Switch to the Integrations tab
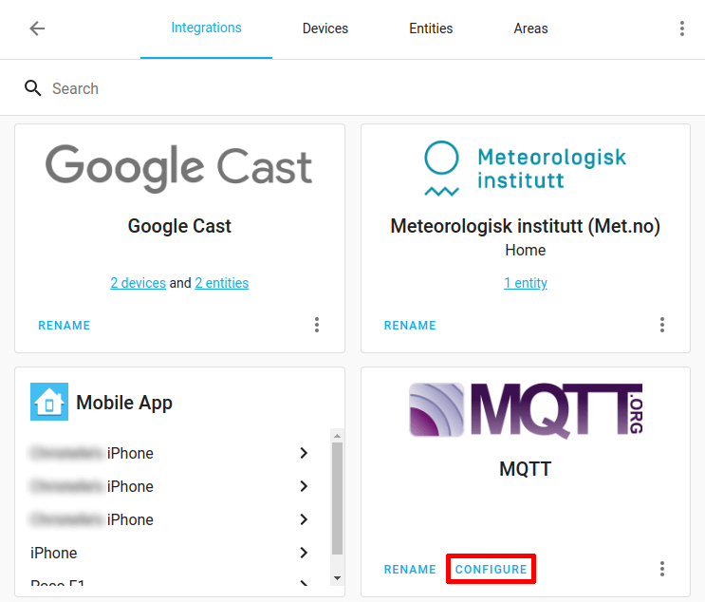The image size is (705, 602). [206, 28]
